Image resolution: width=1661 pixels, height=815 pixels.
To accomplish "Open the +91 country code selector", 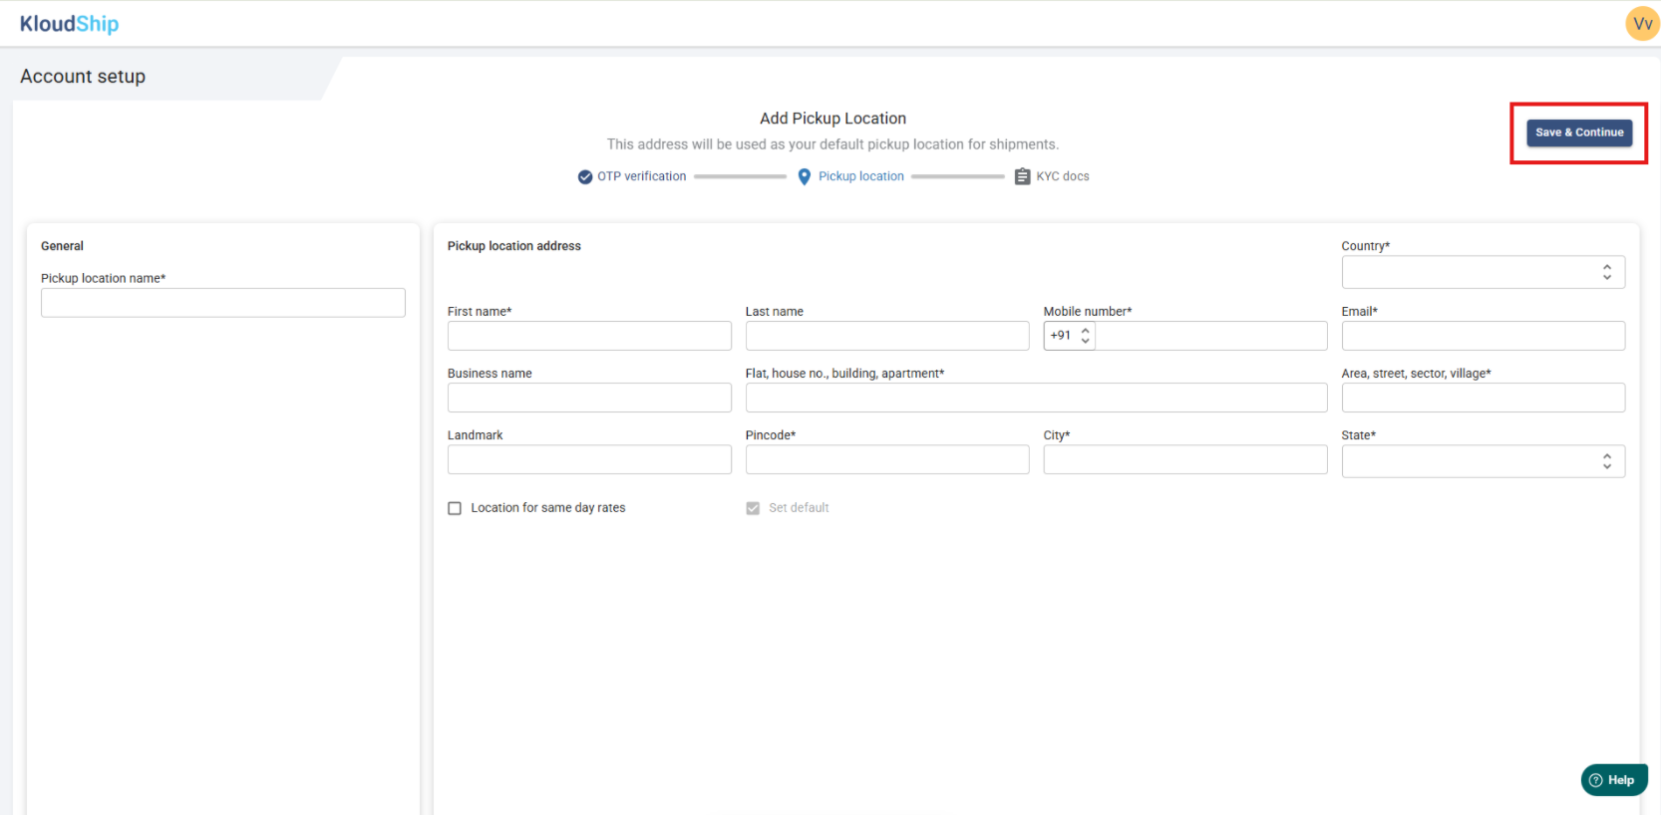I will pos(1070,336).
